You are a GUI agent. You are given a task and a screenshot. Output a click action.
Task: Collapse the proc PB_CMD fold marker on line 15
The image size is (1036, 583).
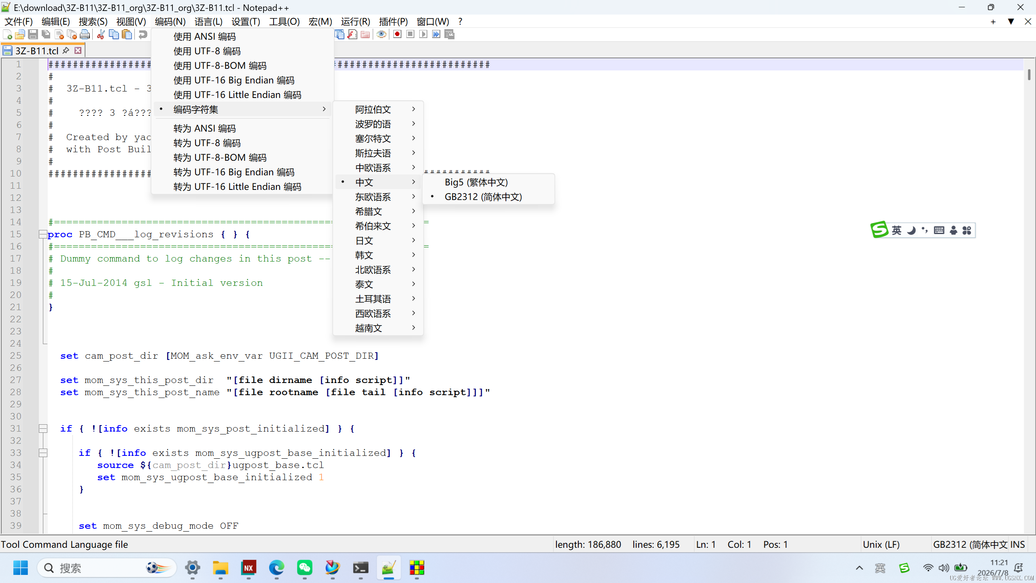(42, 234)
